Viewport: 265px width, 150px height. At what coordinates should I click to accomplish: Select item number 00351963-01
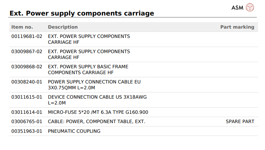pos(27,131)
